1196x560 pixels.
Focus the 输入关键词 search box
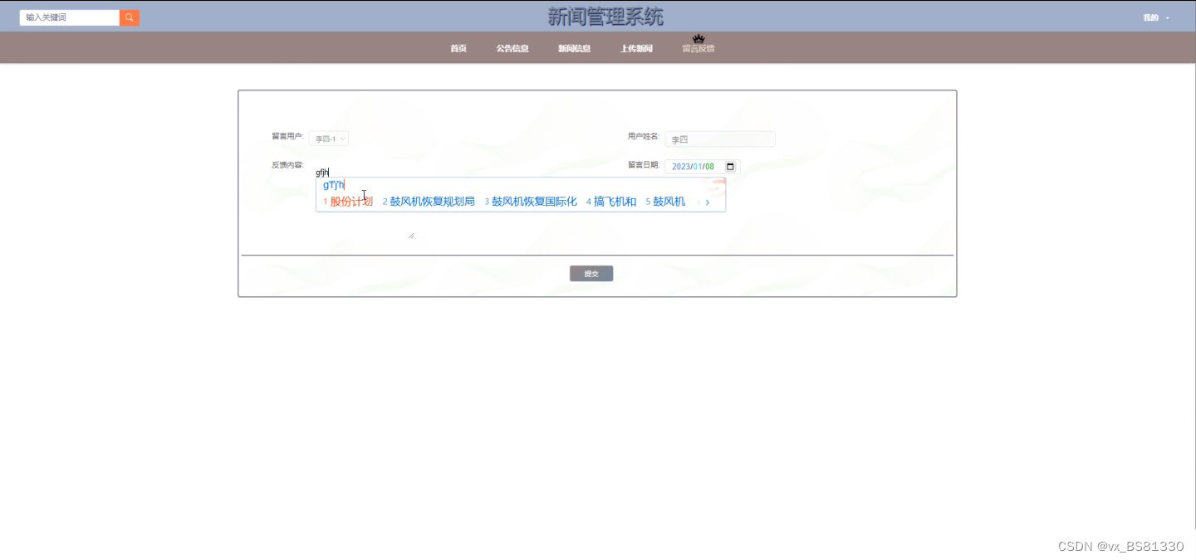pyautogui.click(x=70, y=17)
